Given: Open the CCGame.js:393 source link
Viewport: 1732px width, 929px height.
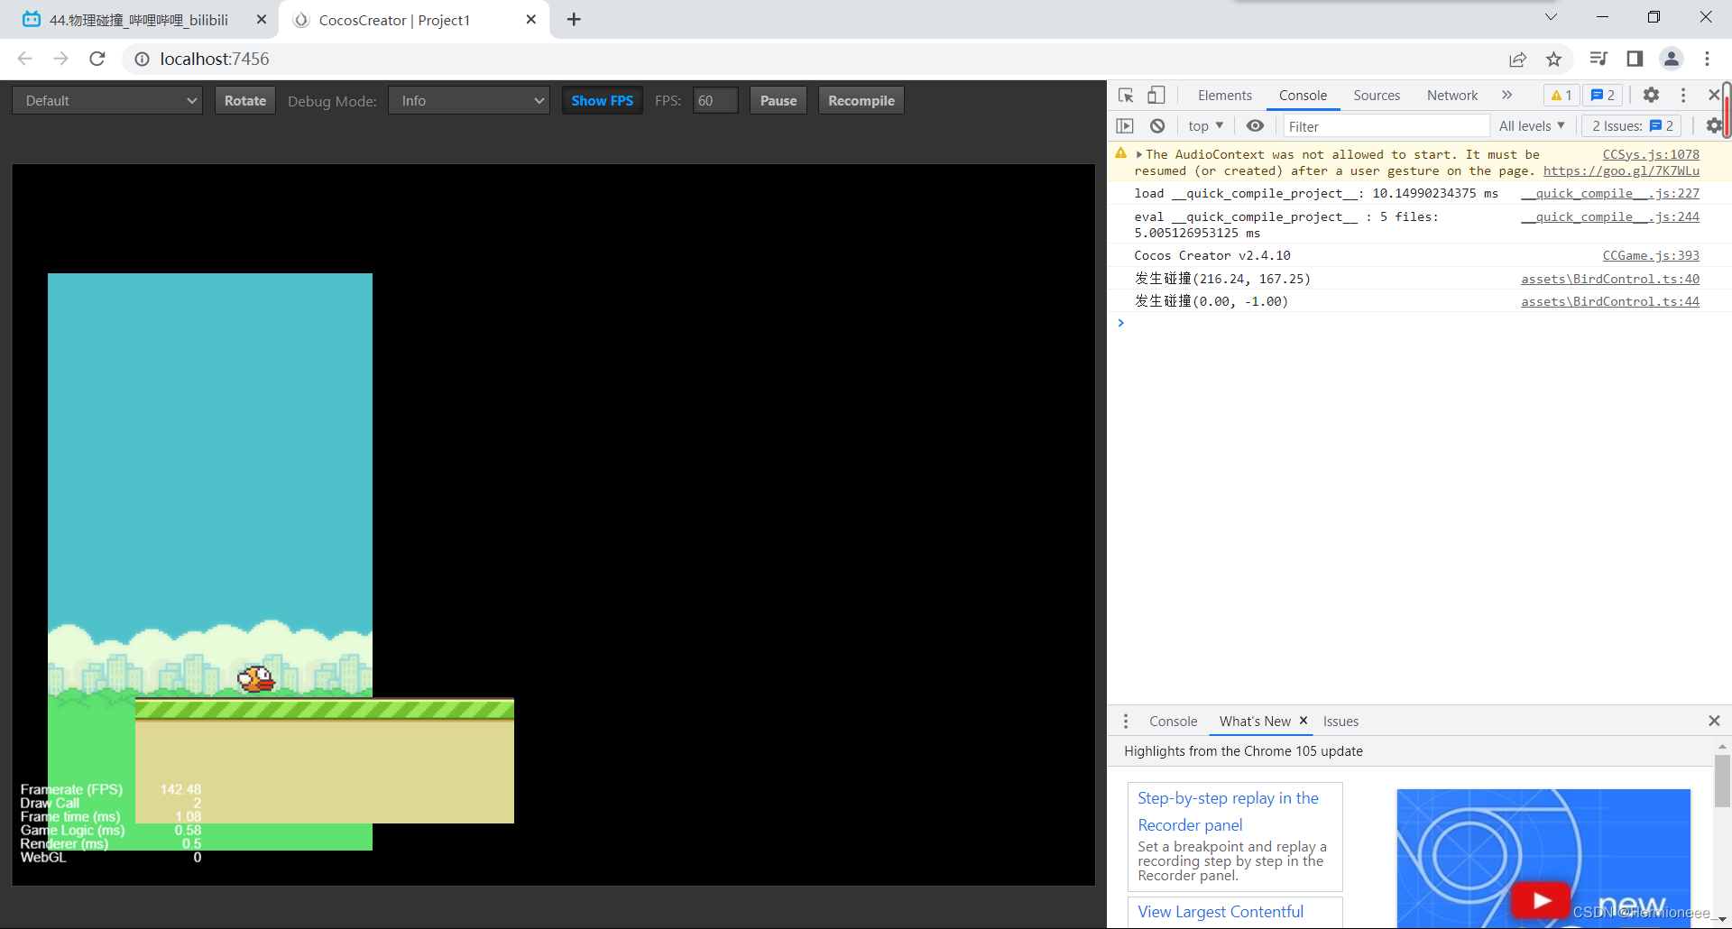Looking at the screenshot, I should click(1651, 255).
